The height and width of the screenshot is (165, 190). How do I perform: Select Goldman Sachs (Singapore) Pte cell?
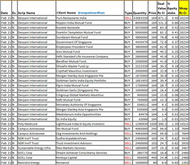click(90, 90)
